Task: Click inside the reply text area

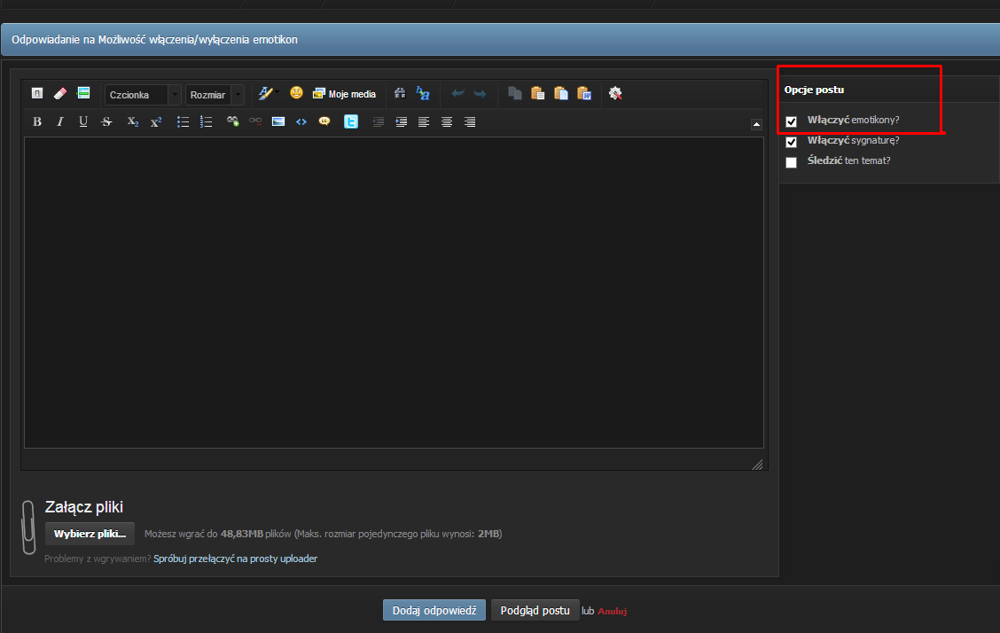Action: [x=394, y=293]
